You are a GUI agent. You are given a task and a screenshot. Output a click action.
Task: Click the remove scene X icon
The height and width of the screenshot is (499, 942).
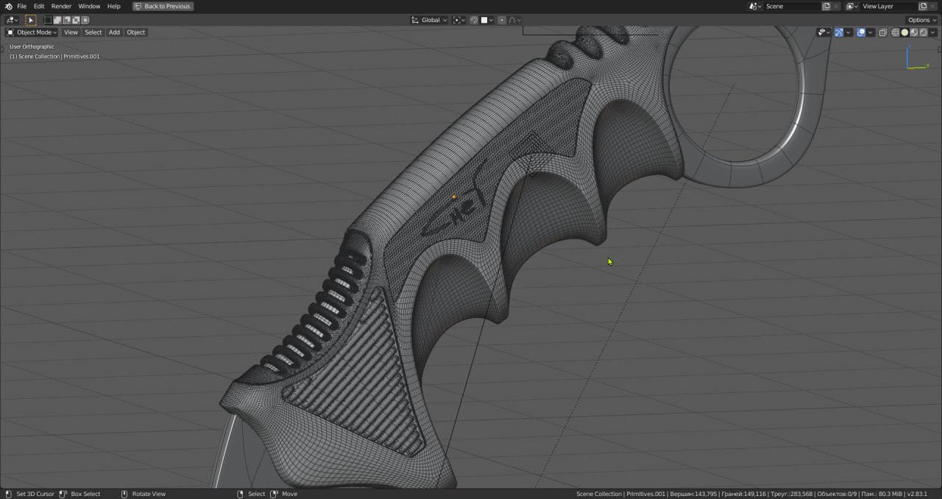(837, 6)
